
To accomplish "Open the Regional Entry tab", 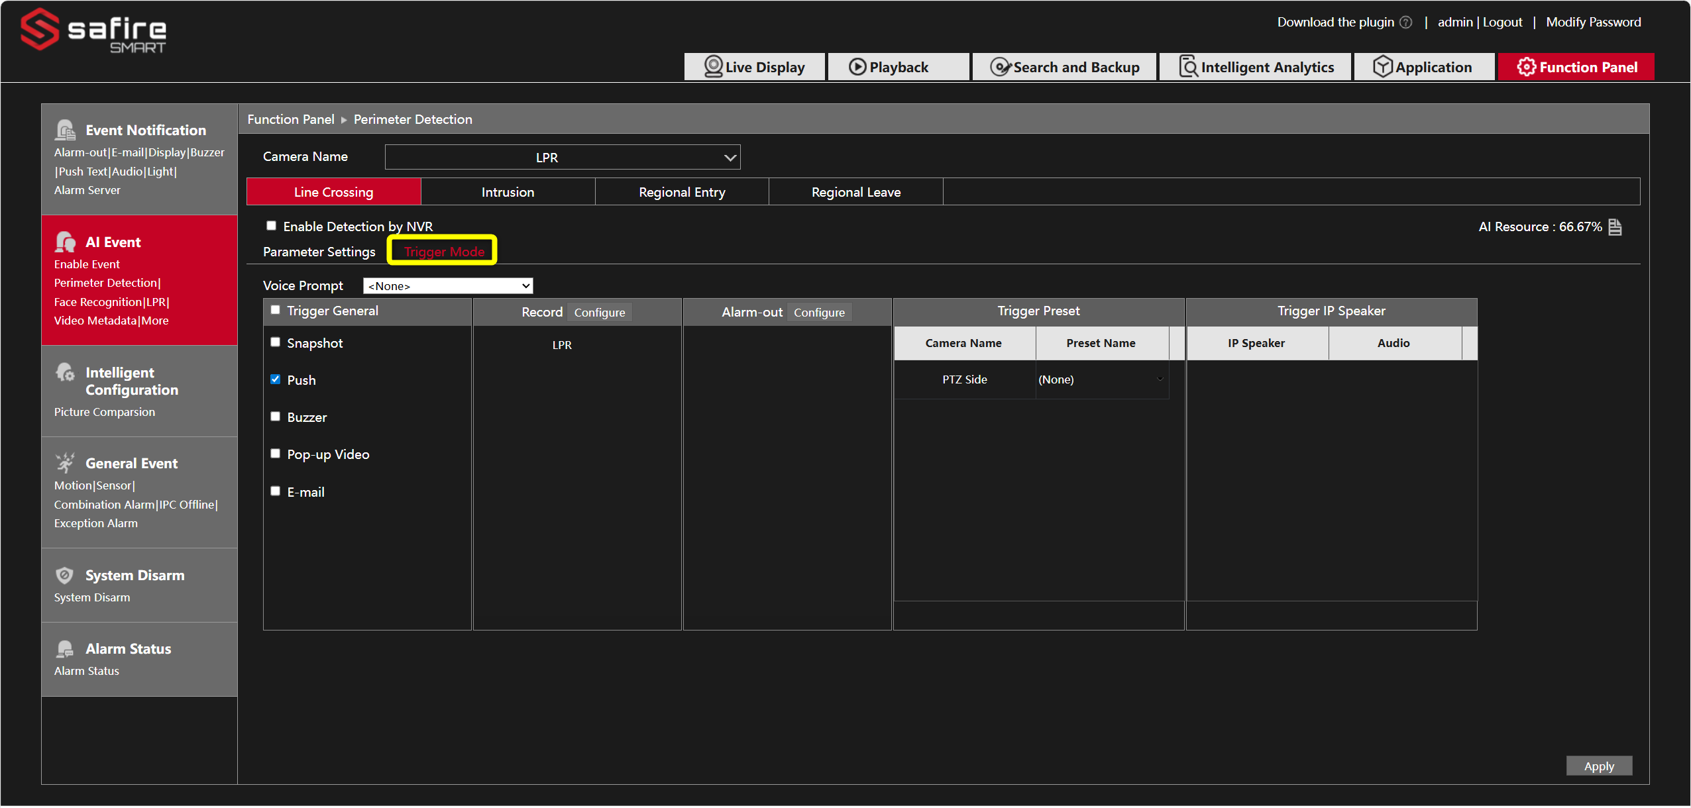I will (x=682, y=192).
